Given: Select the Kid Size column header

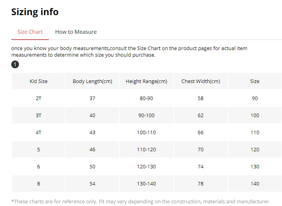Looking at the screenshot, I should click(x=38, y=81).
